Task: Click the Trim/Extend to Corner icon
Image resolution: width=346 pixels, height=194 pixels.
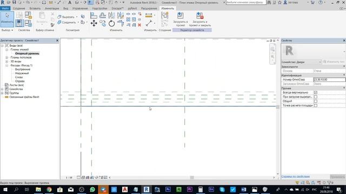Action: point(121,23)
